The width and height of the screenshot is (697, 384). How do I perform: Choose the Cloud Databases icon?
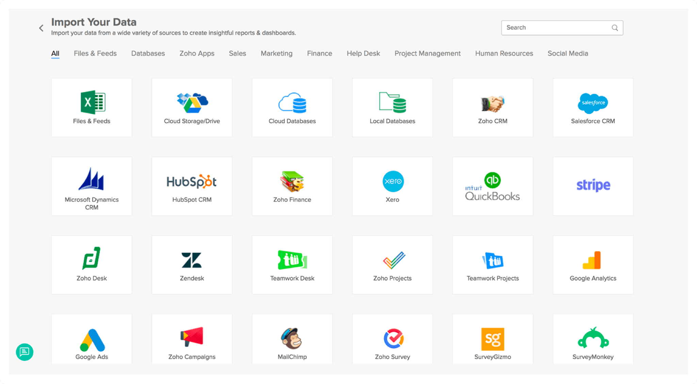point(292,102)
